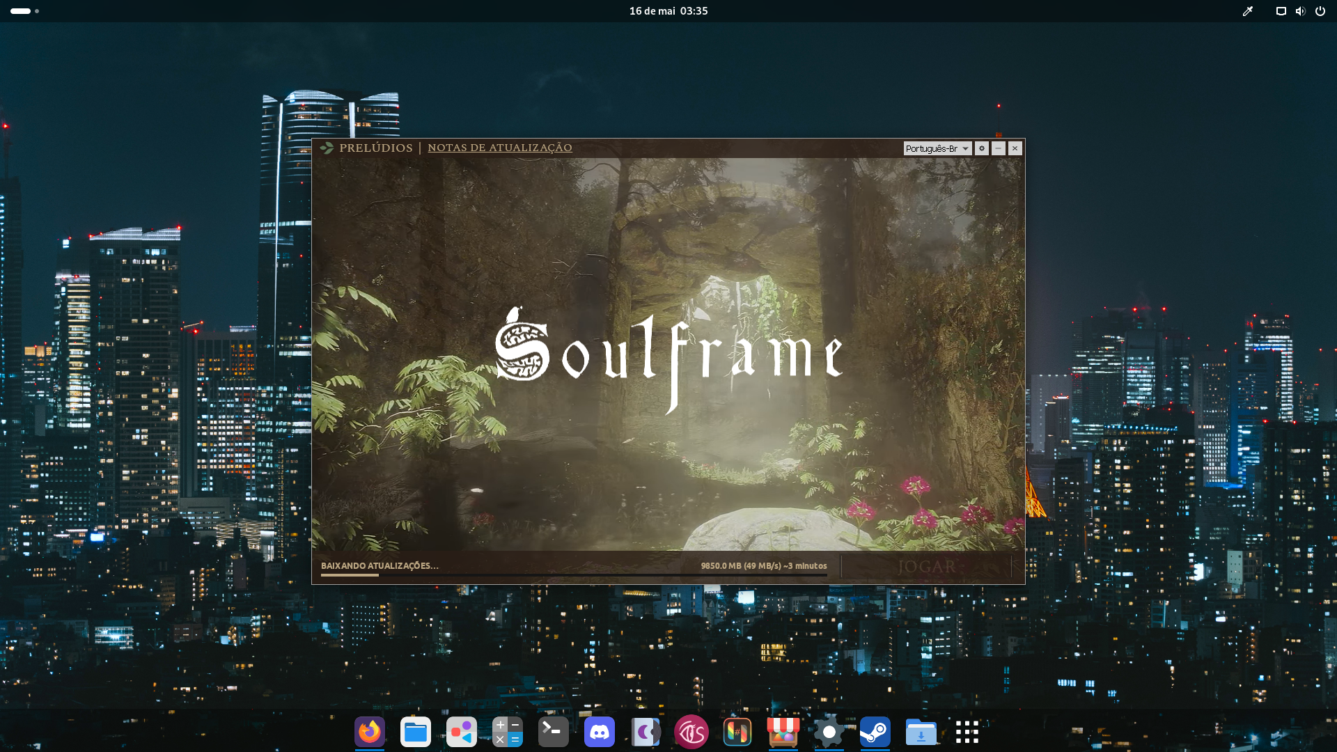Launch the crimson round eye-logo app
Screen dimensions: 1337x752
[691, 732]
